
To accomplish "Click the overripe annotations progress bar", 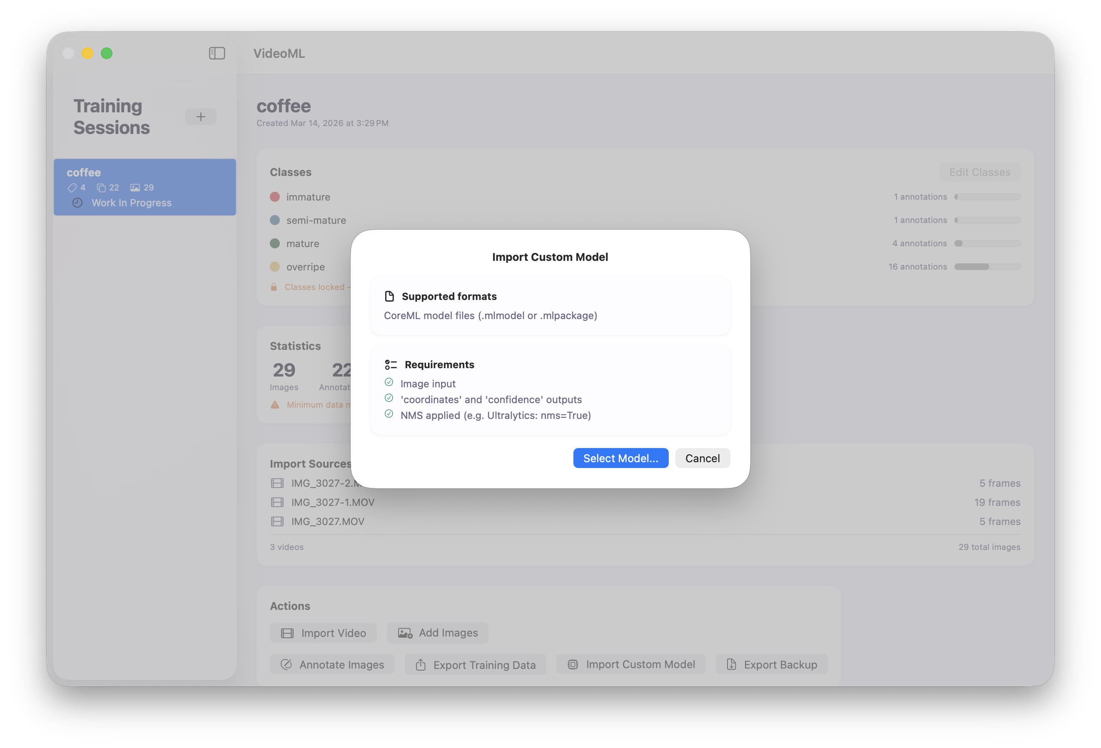I will click(x=987, y=267).
